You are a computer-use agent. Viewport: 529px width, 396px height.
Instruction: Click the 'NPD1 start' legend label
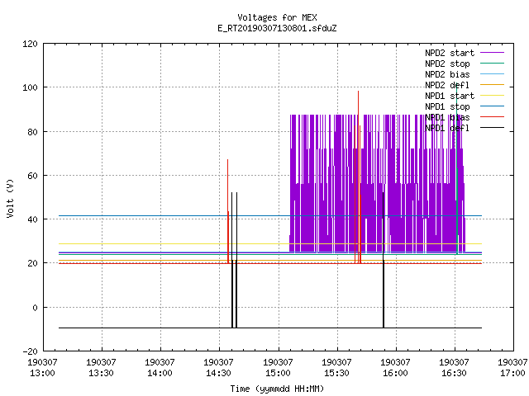coord(450,96)
